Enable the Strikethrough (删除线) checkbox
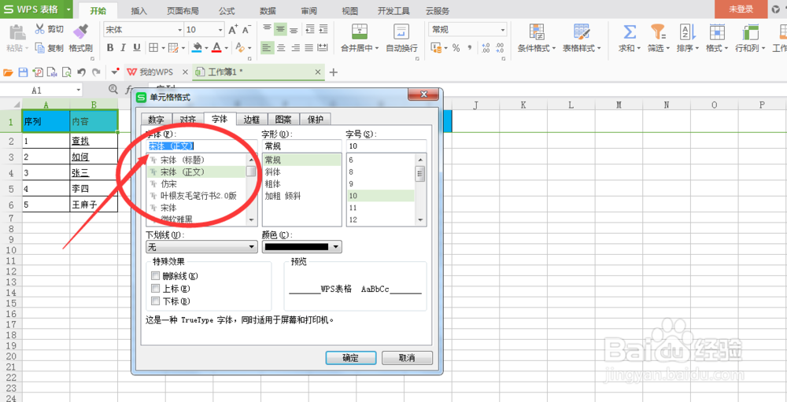The image size is (787, 402). tap(156, 275)
